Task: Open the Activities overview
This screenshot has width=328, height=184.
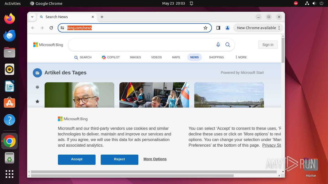Action: click(13, 3)
